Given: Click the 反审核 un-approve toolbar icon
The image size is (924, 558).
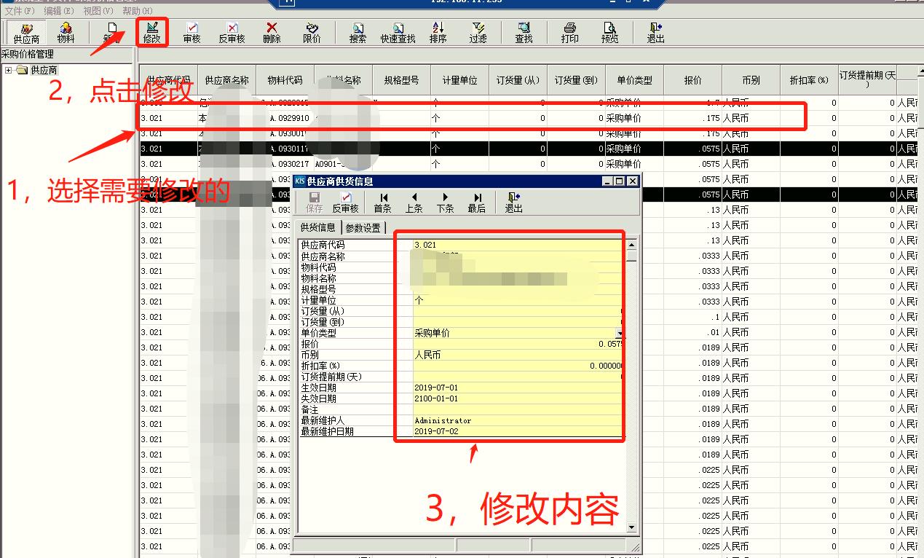Looking at the screenshot, I should [x=231, y=33].
